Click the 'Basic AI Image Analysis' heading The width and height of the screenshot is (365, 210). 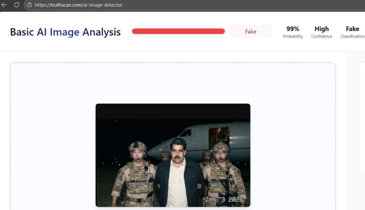click(65, 32)
